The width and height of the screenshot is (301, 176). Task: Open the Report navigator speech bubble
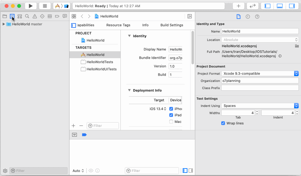(65, 16)
